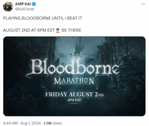Screen dimensions: 149x126
Task: Click the blue verified badge icon
Action: 34,4
